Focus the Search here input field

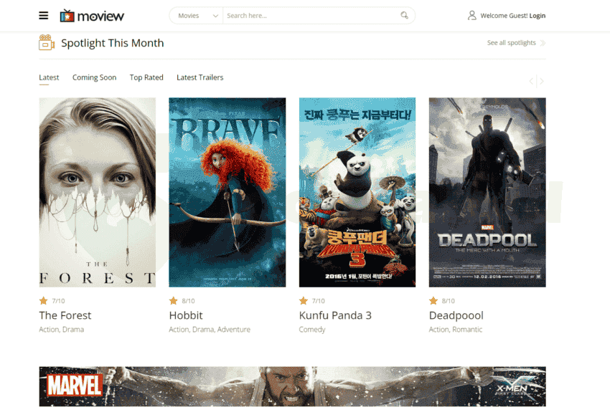tap(311, 16)
